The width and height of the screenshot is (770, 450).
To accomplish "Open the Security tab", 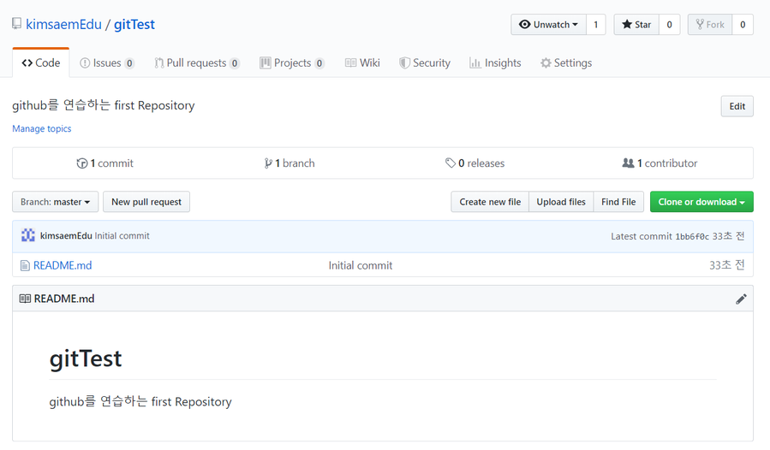I will pyautogui.click(x=425, y=62).
